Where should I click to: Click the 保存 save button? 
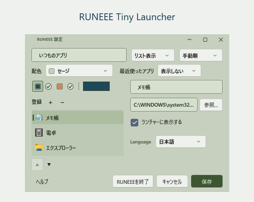(207, 181)
